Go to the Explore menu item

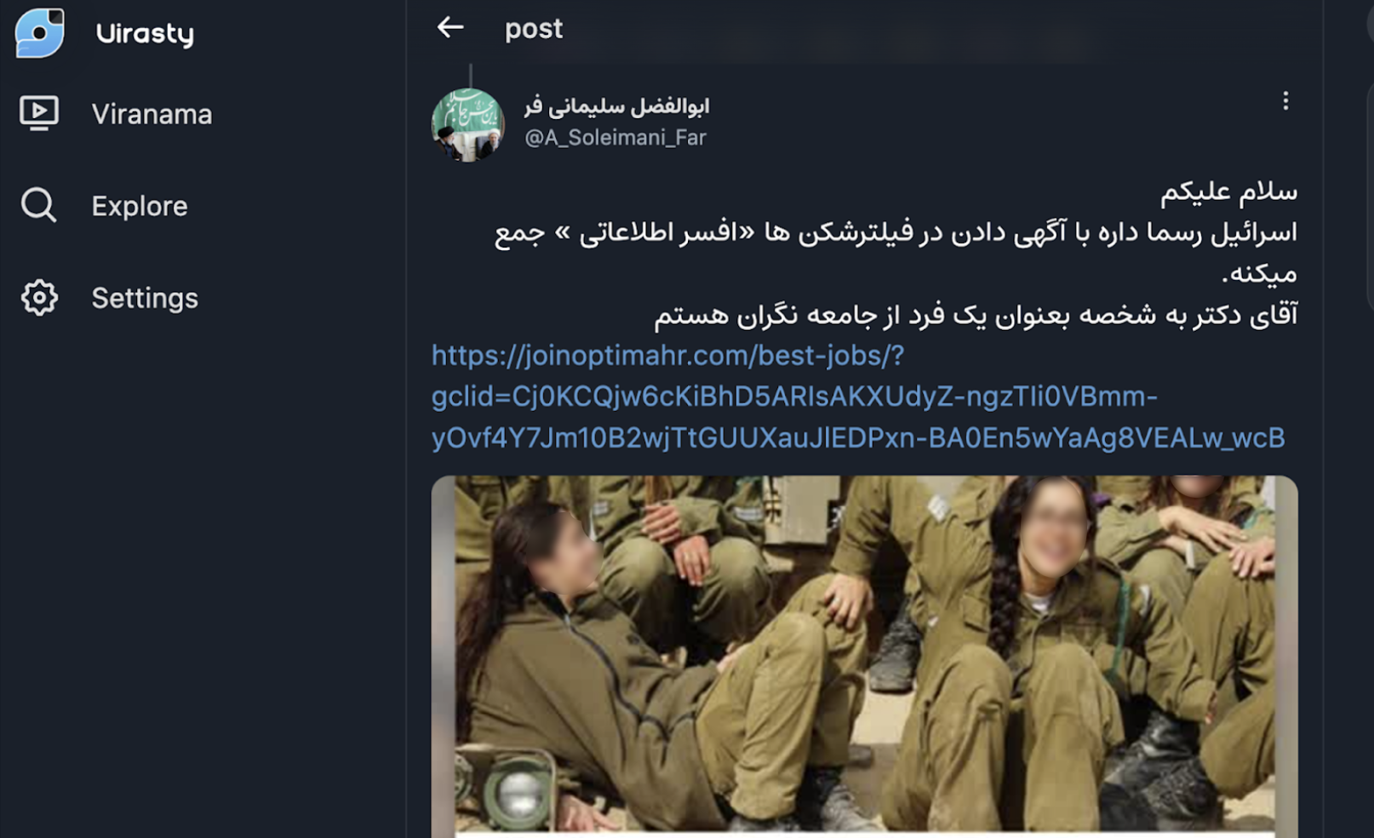click(x=140, y=206)
